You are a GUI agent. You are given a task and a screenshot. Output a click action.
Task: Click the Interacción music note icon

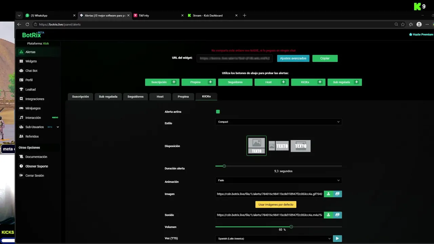click(21, 118)
